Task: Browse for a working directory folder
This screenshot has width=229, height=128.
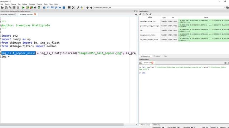Action: [228, 7]
